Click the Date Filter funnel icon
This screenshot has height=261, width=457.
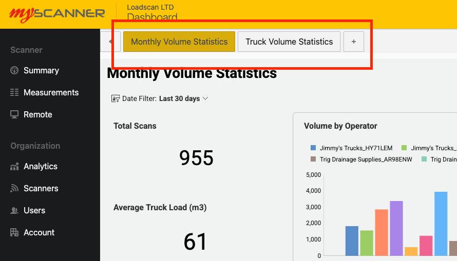tap(116, 98)
